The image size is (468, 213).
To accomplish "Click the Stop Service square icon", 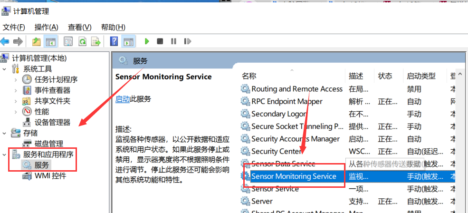I will click(x=160, y=42).
